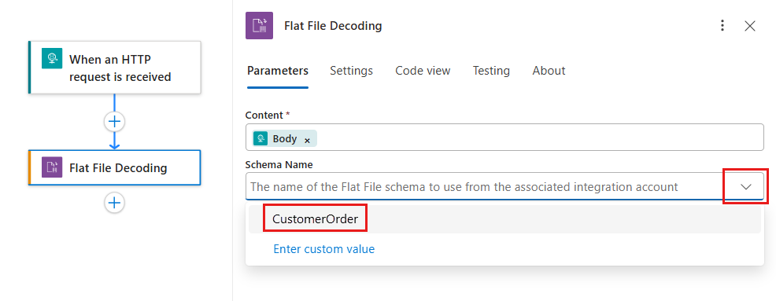Click the purple Flat File Decoding panel icon
The height and width of the screenshot is (301, 776).
(x=260, y=26)
